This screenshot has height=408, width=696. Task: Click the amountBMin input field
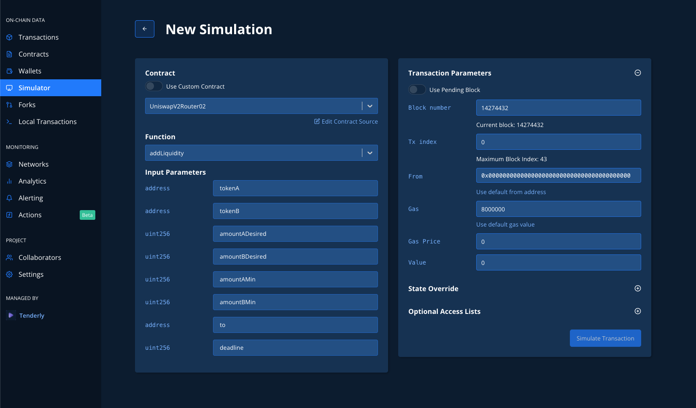tap(295, 302)
